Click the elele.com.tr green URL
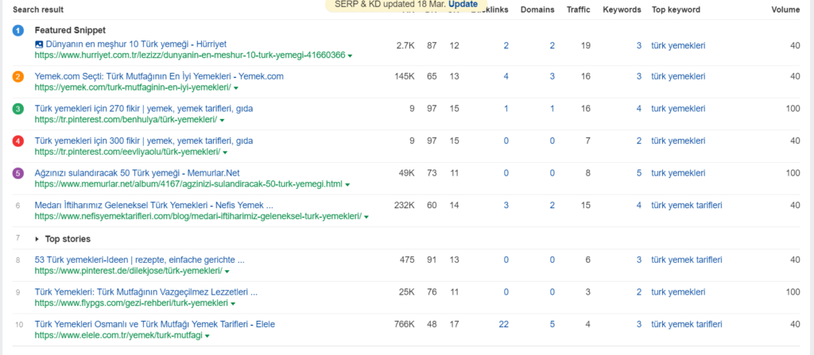This screenshot has width=814, height=355. click(x=119, y=335)
